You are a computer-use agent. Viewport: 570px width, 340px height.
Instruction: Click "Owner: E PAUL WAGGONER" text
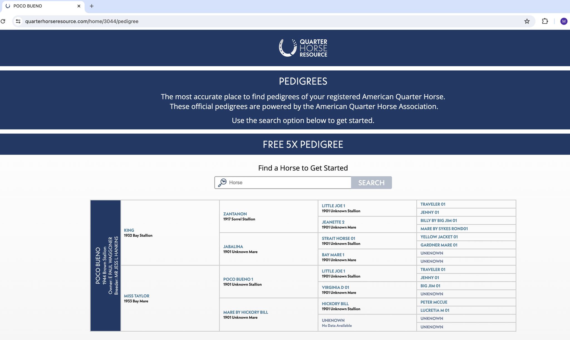click(110, 265)
